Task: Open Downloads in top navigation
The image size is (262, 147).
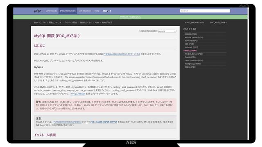Action: (51, 11)
